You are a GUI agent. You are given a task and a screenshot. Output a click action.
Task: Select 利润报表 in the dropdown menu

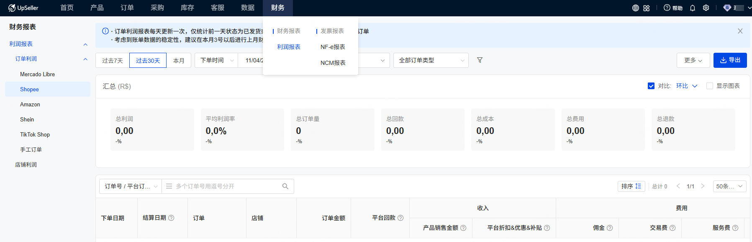289,47
